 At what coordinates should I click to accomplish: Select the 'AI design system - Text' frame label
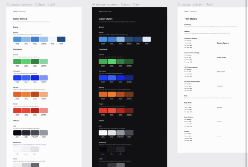tap(195, 4)
